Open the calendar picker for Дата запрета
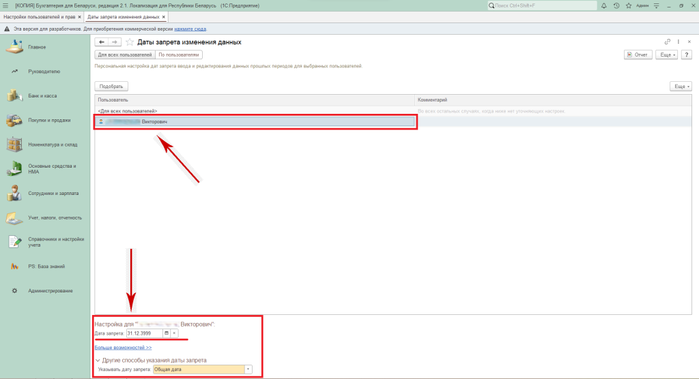The width and height of the screenshot is (699, 379). click(166, 333)
